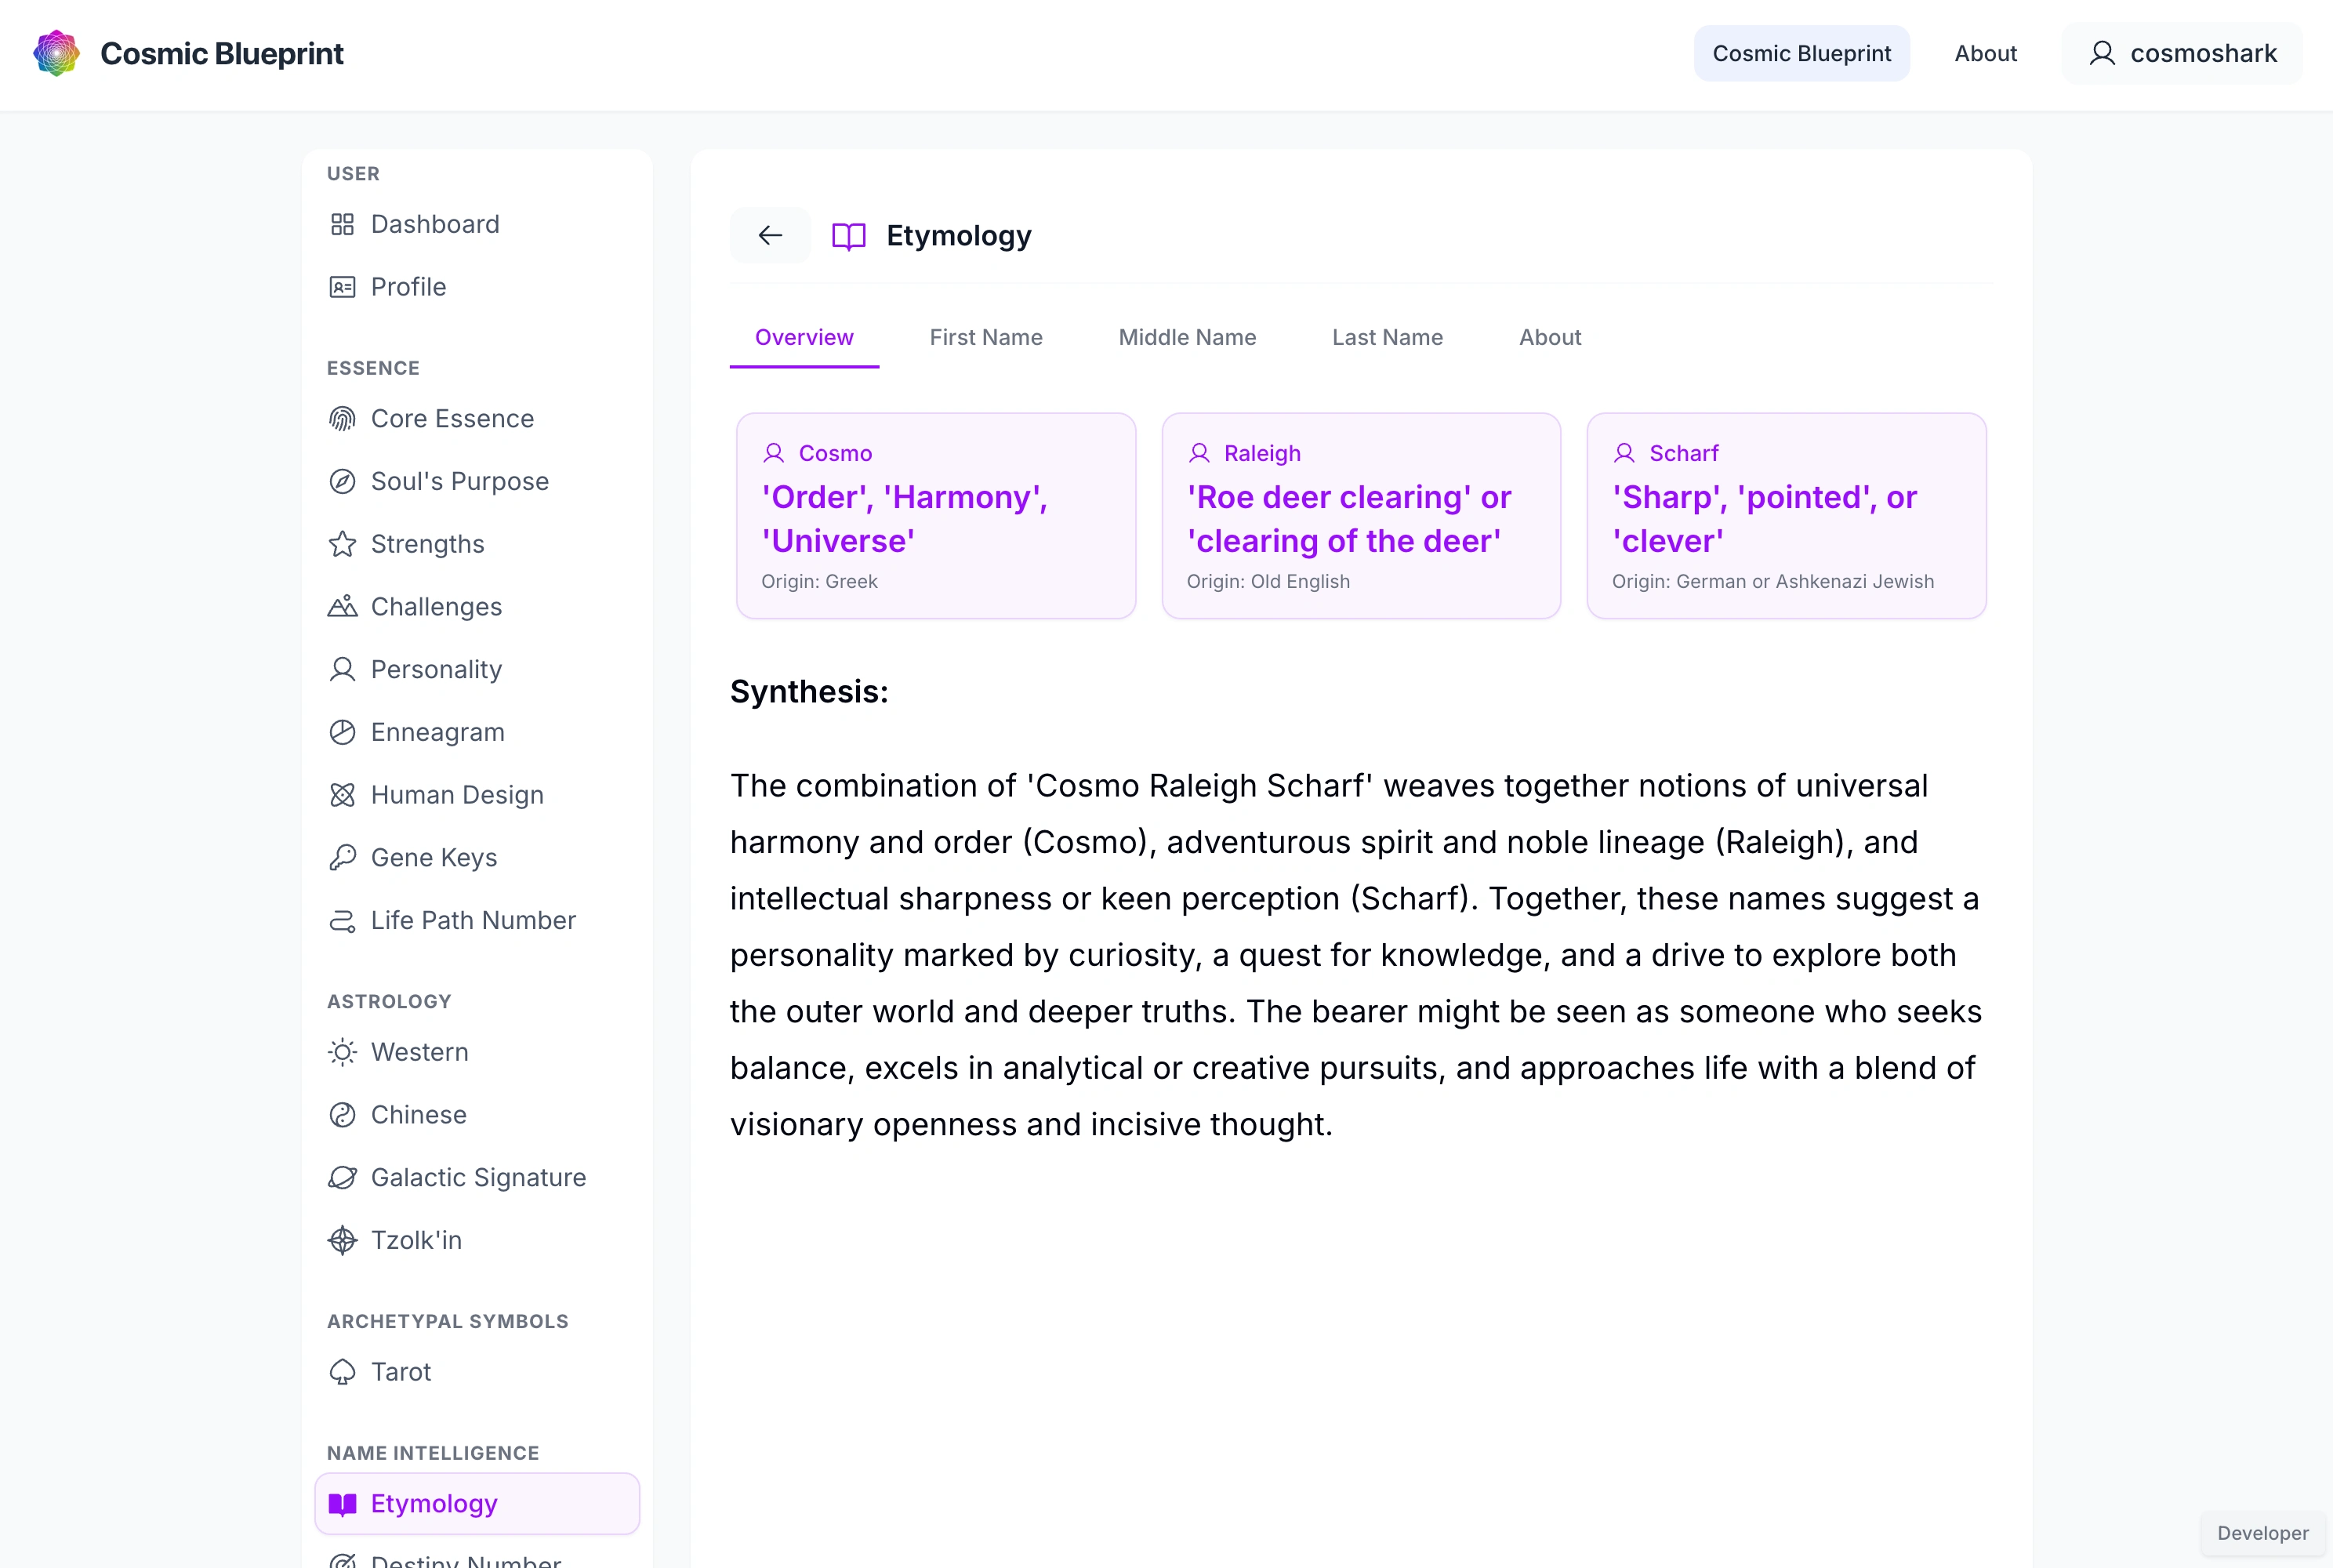Select the About tab in Etymology
Viewport: 2333px width, 1568px height.
pos(1549,338)
